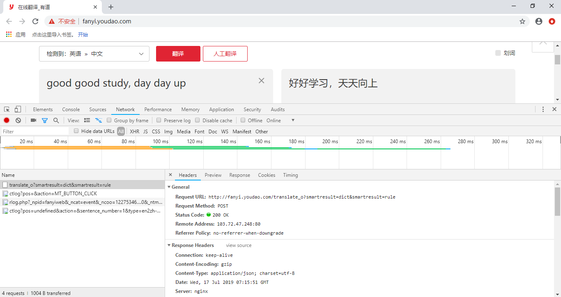Open a new browser tab with plus icon

[111, 7]
